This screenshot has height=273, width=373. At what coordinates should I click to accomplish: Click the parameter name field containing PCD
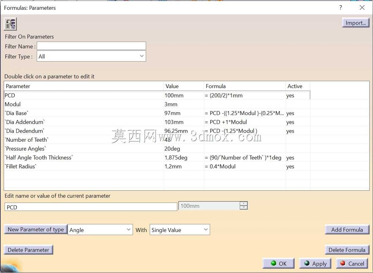91,207
